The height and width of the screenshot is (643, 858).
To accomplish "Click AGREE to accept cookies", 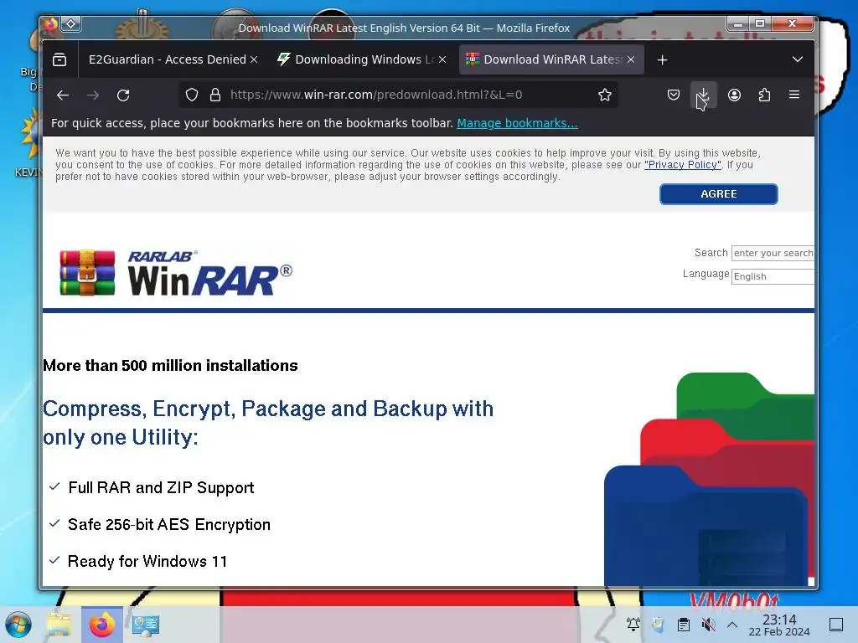I will (718, 194).
